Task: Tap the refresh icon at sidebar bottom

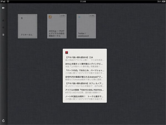Action: pyautogui.click(x=3, y=121)
